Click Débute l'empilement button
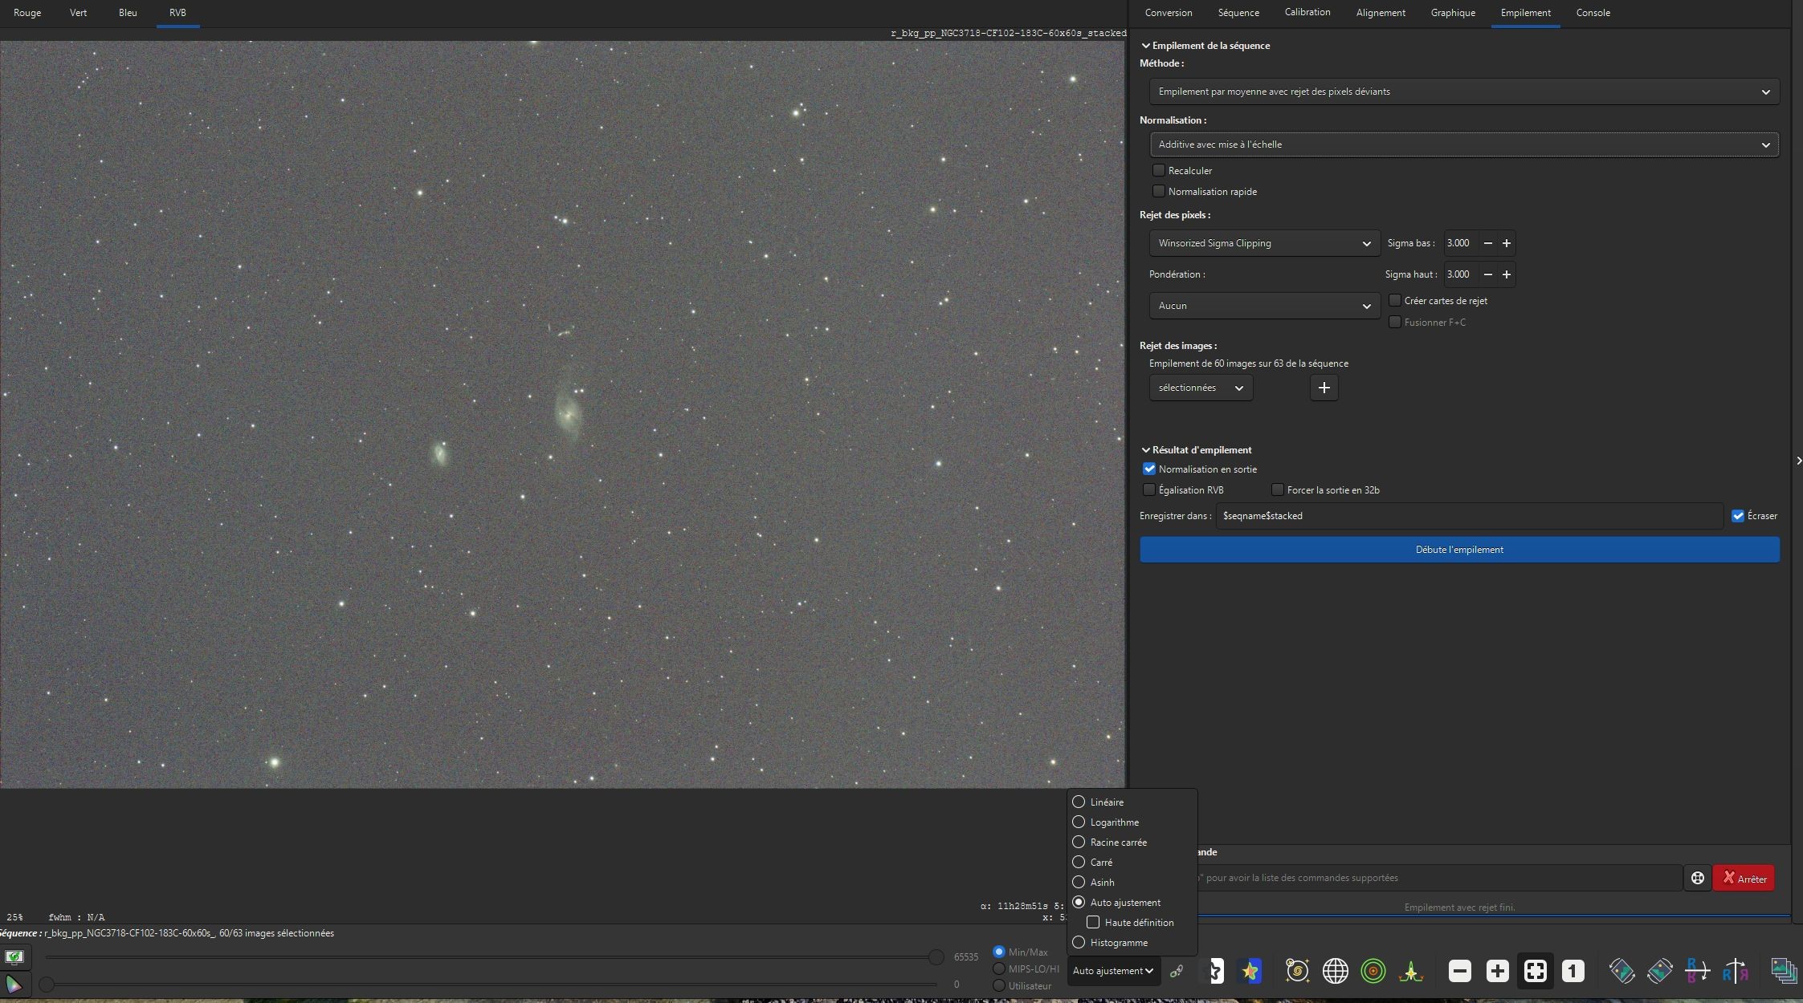 click(1459, 550)
